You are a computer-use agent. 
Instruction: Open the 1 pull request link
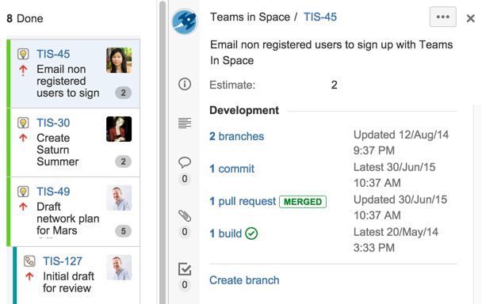[x=243, y=201]
